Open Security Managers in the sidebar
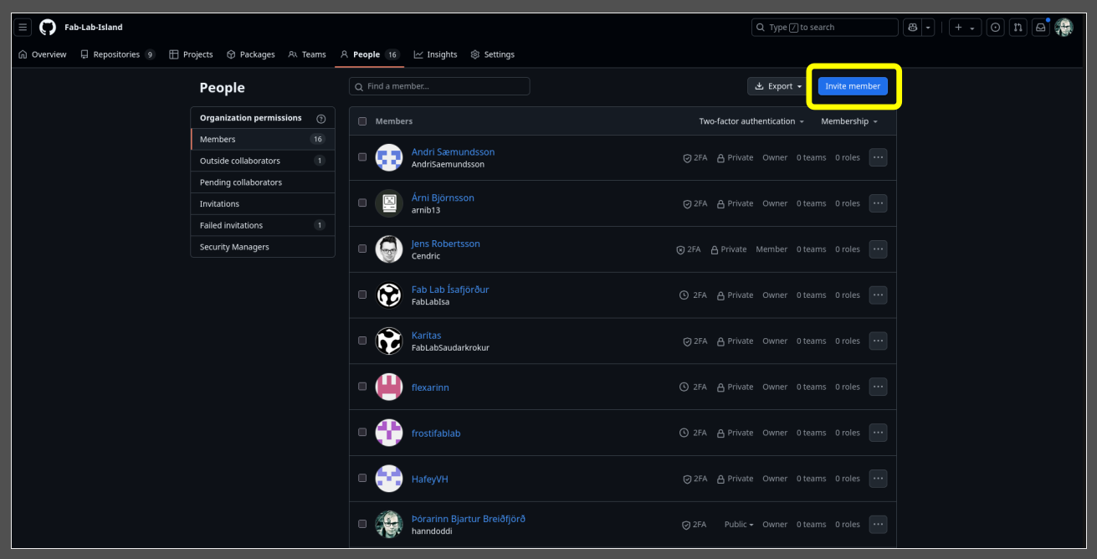Screen dimensions: 1097x559 click(x=263, y=248)
